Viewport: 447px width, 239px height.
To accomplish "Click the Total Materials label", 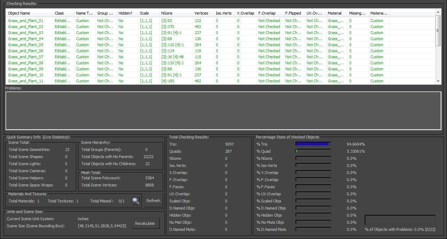I will tap(22, 201).
